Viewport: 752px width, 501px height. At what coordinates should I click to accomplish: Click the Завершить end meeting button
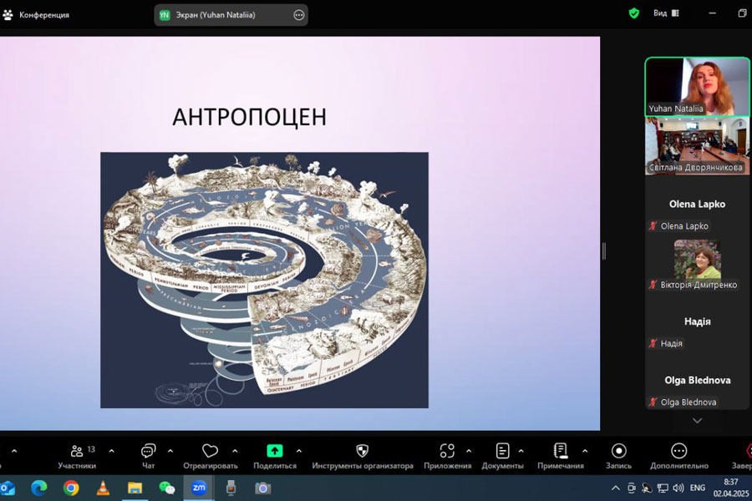tap(741, 457)
